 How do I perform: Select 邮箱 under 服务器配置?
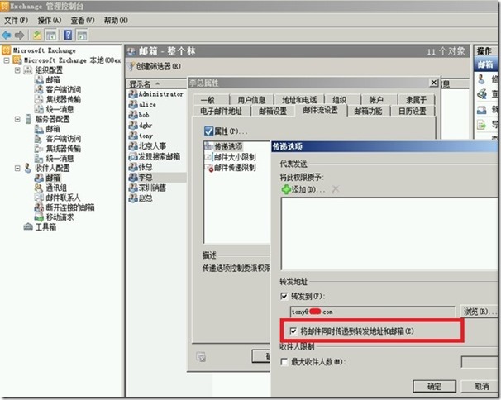click(47, 129)
